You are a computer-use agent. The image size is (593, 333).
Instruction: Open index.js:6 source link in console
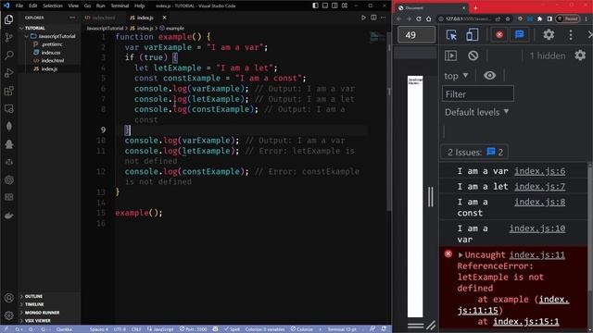539,171
